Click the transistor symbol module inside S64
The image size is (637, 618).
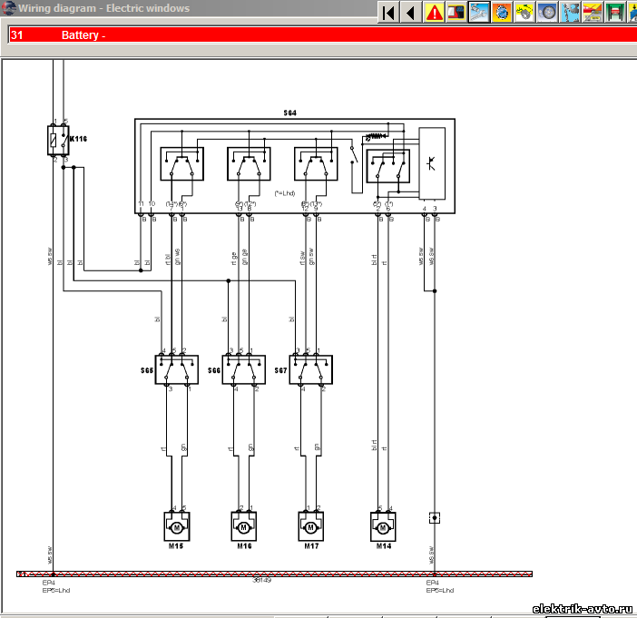pyautogui.click(x=432, y=163)
